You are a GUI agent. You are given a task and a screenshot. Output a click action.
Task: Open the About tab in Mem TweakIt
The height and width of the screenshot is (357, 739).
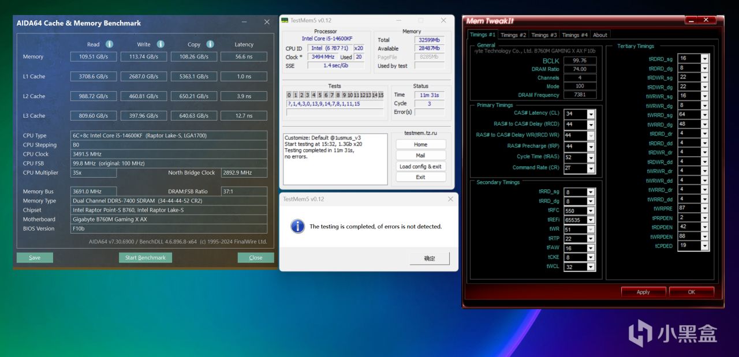[x=600, y=35]
